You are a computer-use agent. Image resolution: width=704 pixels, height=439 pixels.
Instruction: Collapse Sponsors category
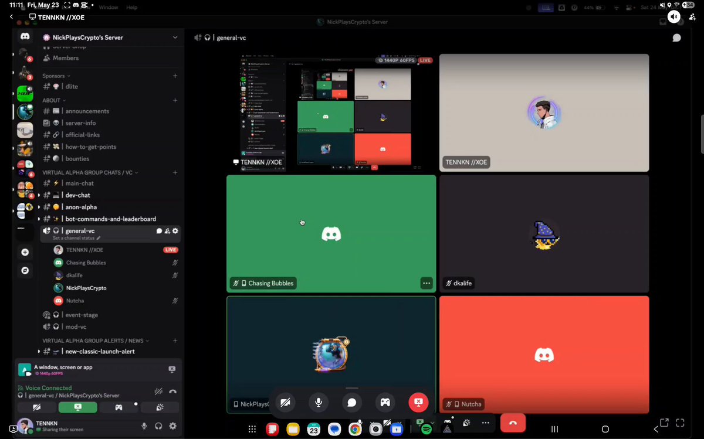click(56, 76)
